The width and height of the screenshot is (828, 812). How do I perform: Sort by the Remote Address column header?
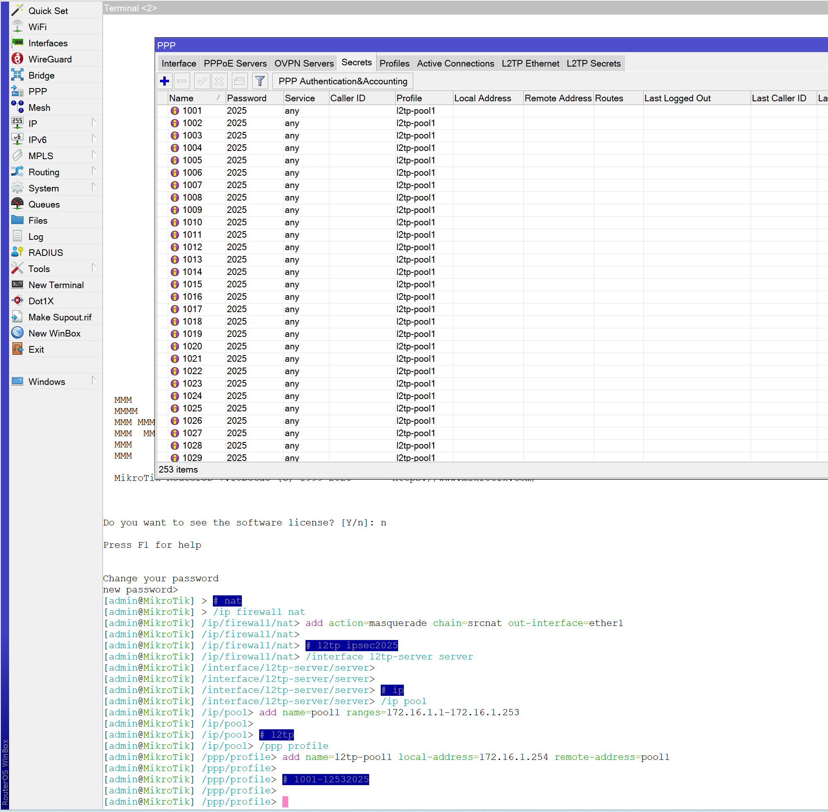(558, 98)
